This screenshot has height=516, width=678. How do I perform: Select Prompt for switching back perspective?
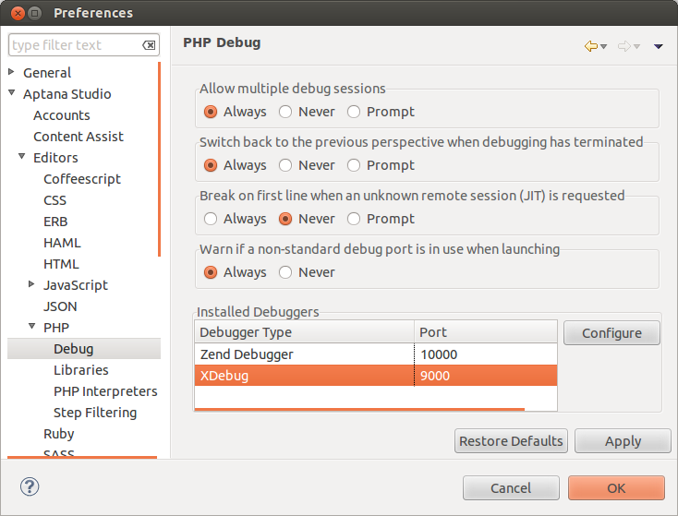355,165
